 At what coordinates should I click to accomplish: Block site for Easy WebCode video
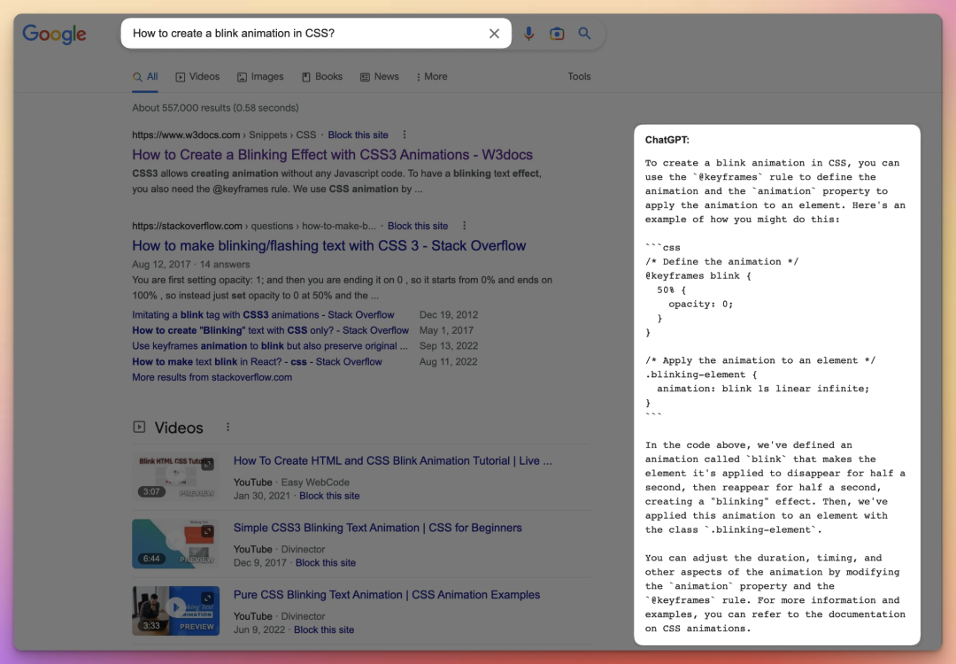[329, 496]
